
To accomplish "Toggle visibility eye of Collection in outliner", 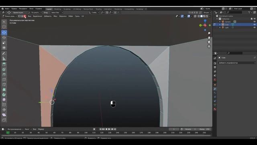I will [255, 19].
